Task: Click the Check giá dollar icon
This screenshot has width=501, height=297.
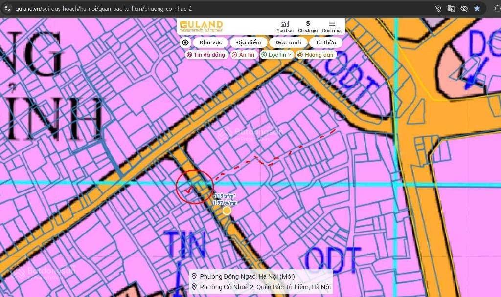Action: tap(308, 26)
